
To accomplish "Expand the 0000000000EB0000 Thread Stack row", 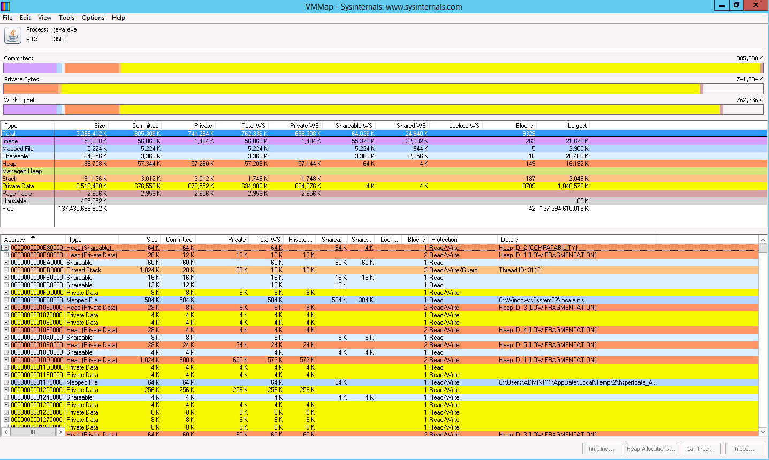I will (x=6, y=270).
